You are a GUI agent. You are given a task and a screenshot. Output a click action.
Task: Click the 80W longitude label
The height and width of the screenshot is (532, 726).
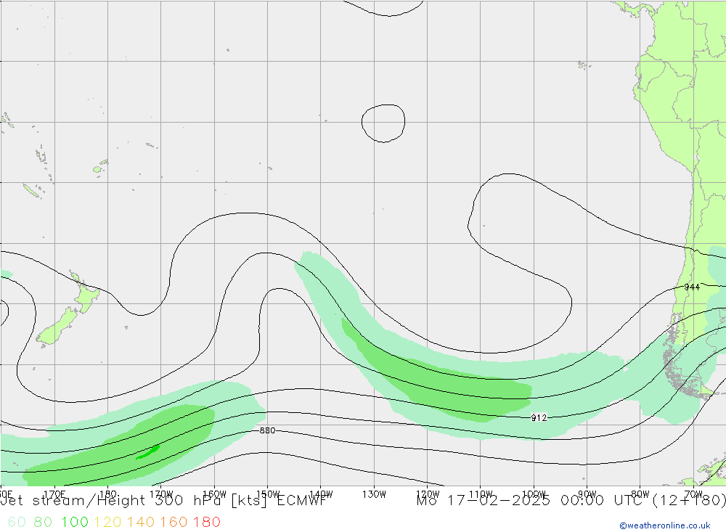pyautogui.click(x=640, y=494)
